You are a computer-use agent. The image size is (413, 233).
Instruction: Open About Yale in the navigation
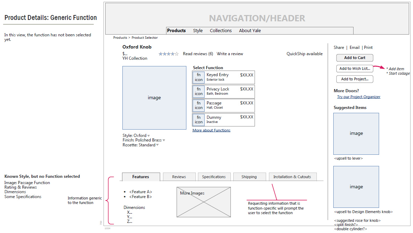[250, 30]
